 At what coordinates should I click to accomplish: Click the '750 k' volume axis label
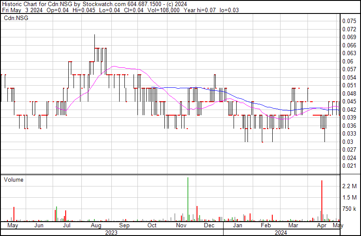(x=349, y=209)
